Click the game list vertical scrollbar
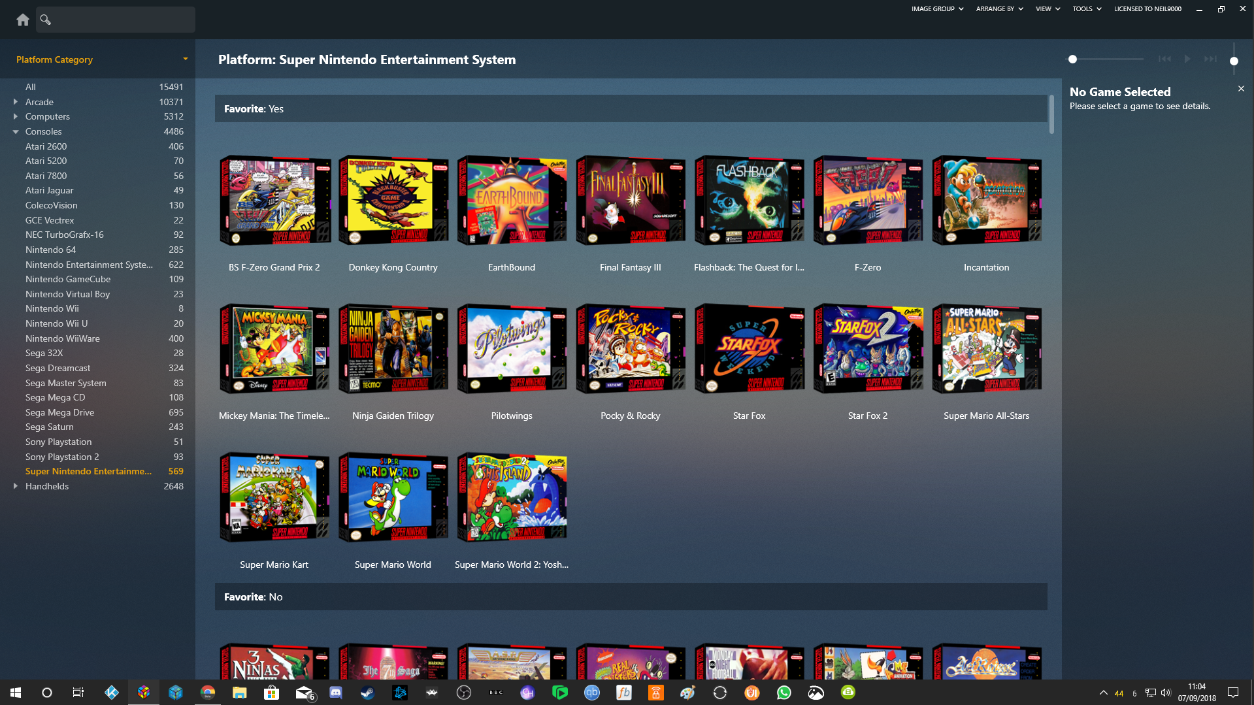 tap(1051, 115)
